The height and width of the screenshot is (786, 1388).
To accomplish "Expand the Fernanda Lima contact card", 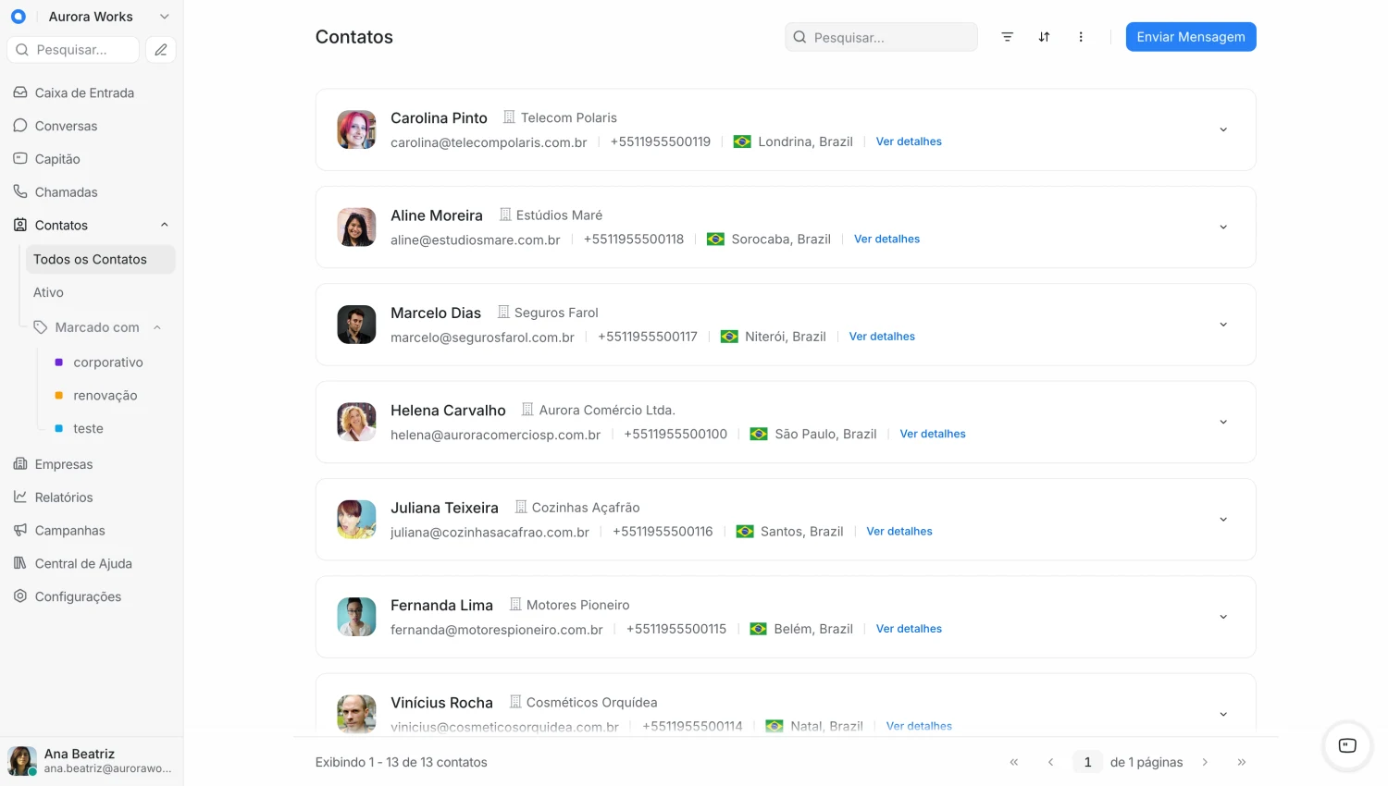I will 1223,617.
